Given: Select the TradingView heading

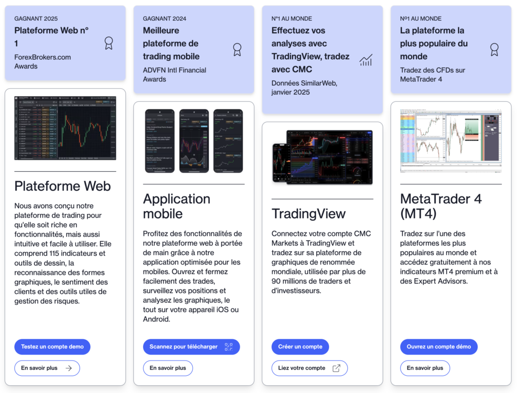Looking at the screenshot, I should (309, 214).
